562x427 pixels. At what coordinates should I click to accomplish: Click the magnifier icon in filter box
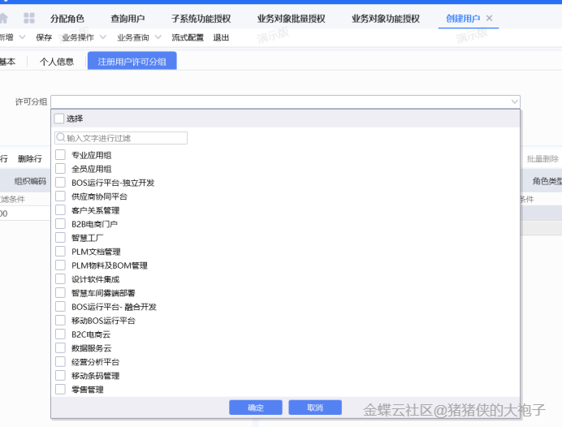[x=61, y=138]
